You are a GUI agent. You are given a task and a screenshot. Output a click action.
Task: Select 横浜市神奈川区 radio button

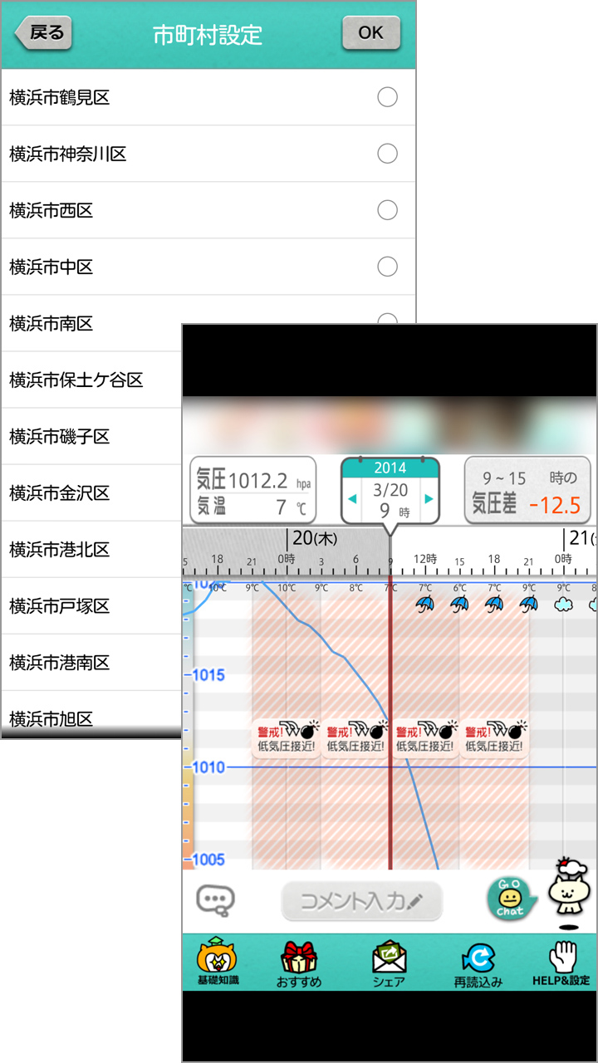tap(387, 154)
